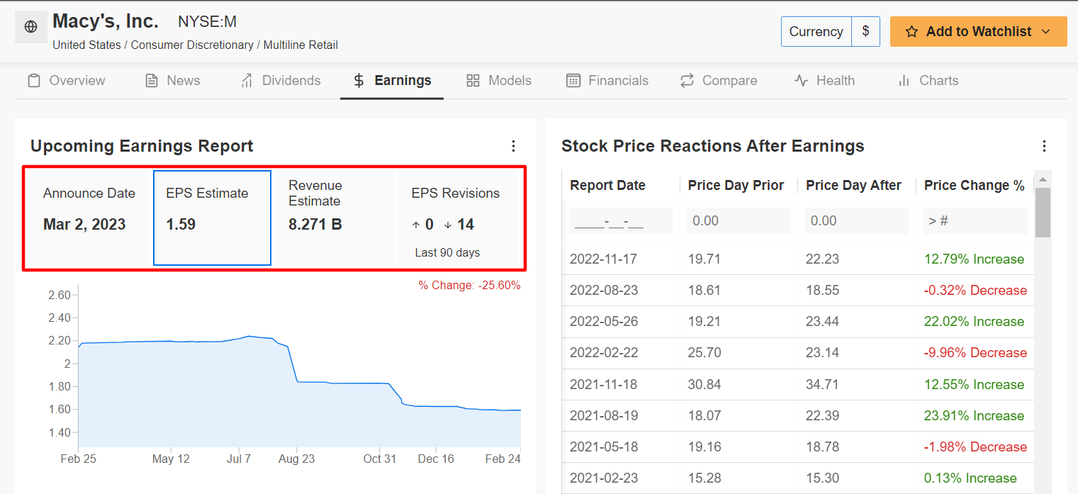Click the grid icon of Models tab
The width and height of the screenshot is (1078, 494).
click(473, 81)
